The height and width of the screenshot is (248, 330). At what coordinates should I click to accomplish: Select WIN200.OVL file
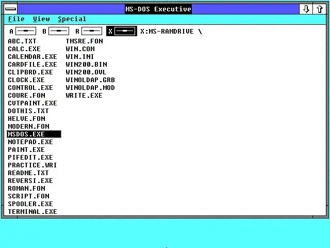[86, 72]
